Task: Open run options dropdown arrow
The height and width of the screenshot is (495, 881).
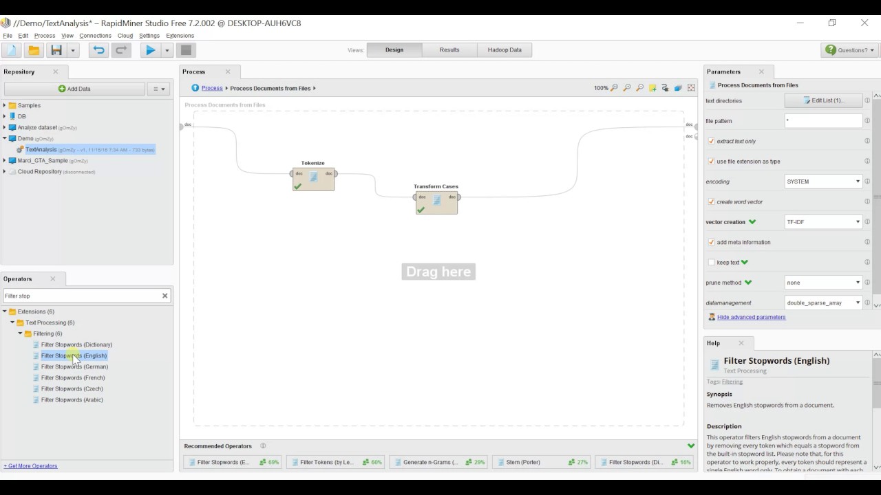Action: (167, 50)
